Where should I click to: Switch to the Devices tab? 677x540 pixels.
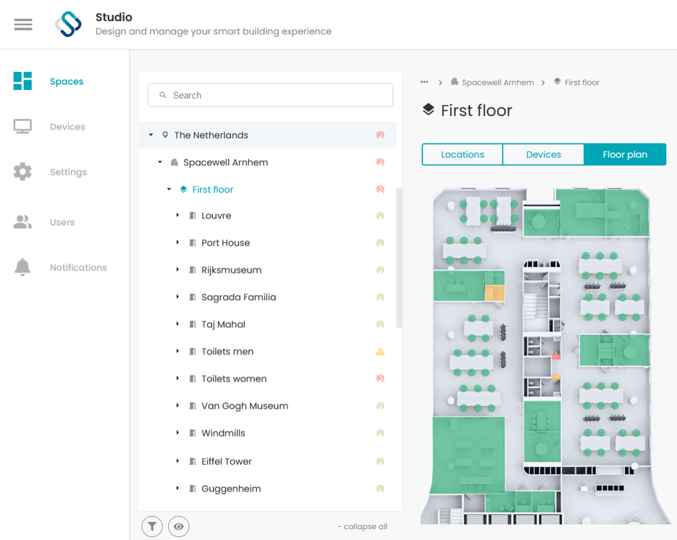point(543,154)
